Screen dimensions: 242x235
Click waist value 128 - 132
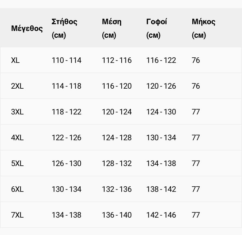117,163
